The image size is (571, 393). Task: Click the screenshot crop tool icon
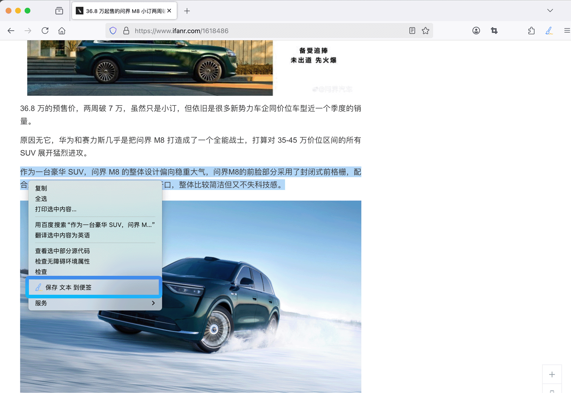(494, 31)
